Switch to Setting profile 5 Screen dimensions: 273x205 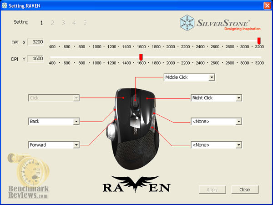[x=85, y=23]
